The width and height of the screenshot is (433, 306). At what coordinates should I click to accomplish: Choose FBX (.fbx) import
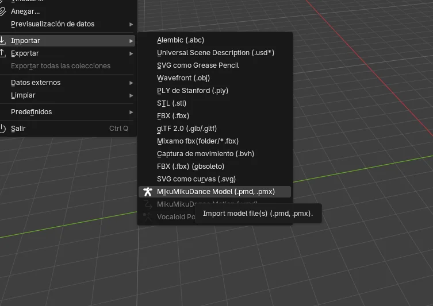coord(215,116)
